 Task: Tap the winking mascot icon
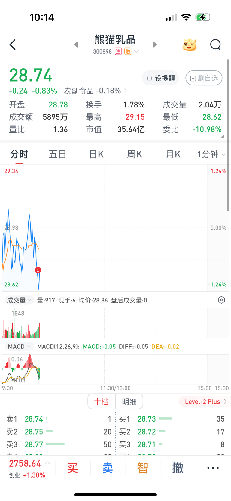click(x=190, y=45)
